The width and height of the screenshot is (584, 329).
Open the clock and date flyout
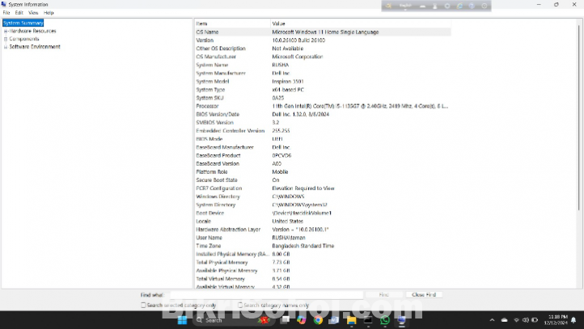click(x=556, y=319)
